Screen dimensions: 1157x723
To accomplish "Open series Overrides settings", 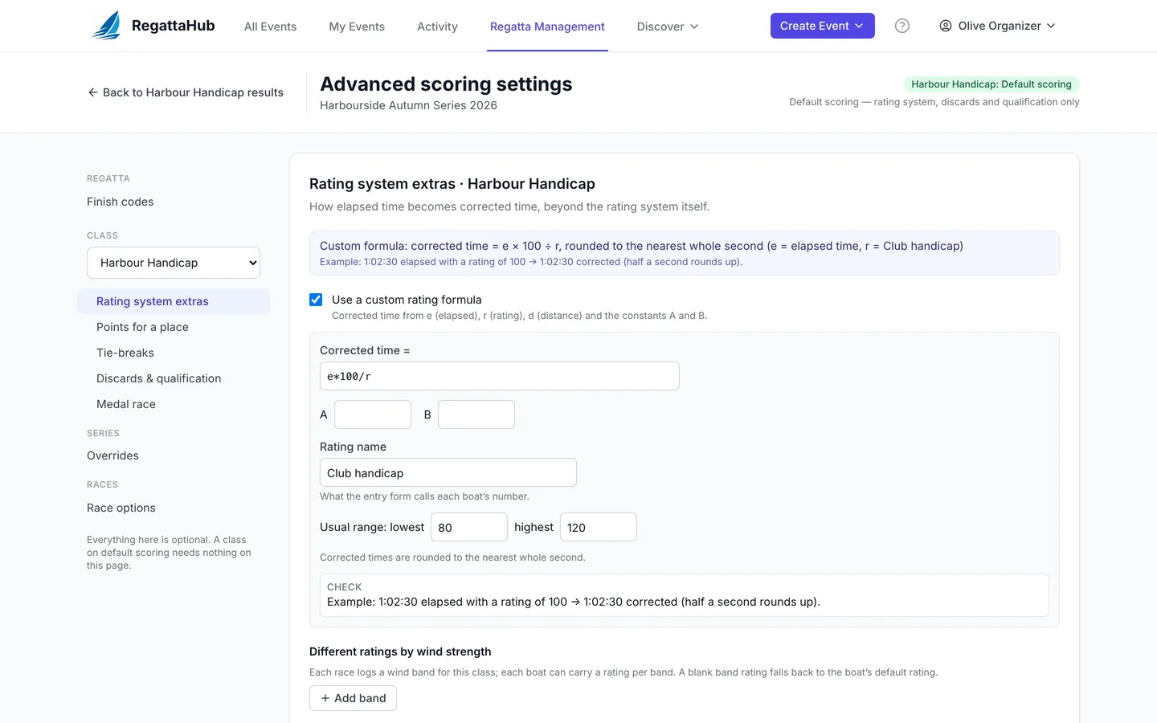I will tap(112, 455).
